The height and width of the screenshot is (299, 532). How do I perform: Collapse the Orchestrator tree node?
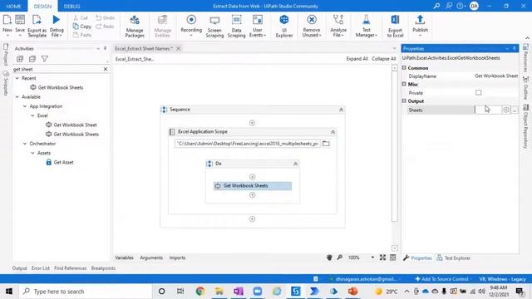(x=25, y=144)
